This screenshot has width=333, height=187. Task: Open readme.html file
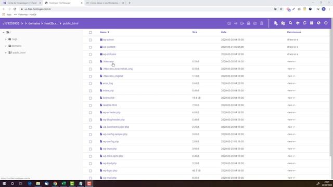[x=110, y=105]
